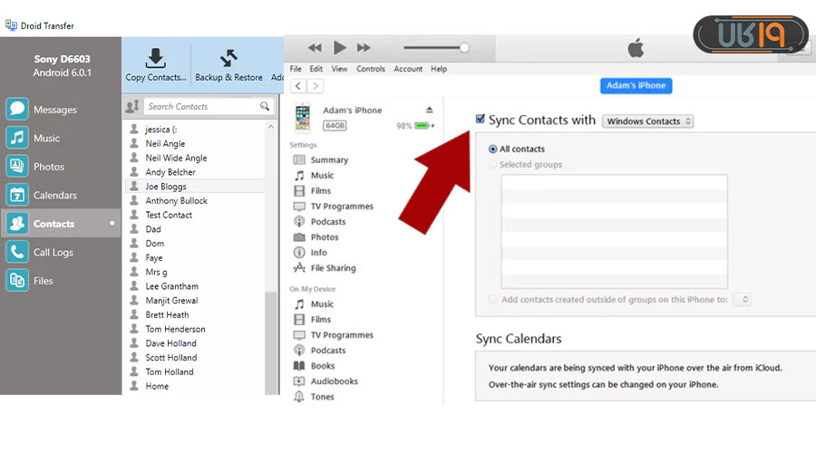Expand the add contacts group dropdown

coord(743,300)
